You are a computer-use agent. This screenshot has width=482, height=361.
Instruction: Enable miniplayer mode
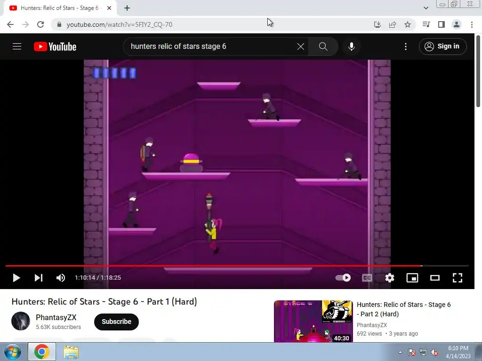[412, 278]
